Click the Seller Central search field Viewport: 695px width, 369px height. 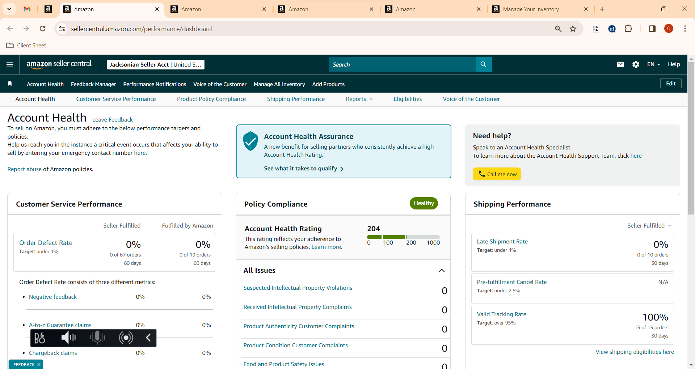(402, 64)
